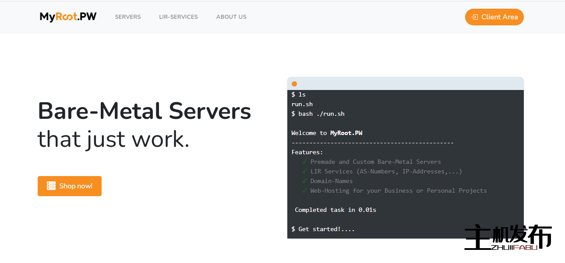
Task: Click the ZHUJIFABU watermark logo
Action: (508, 238)
